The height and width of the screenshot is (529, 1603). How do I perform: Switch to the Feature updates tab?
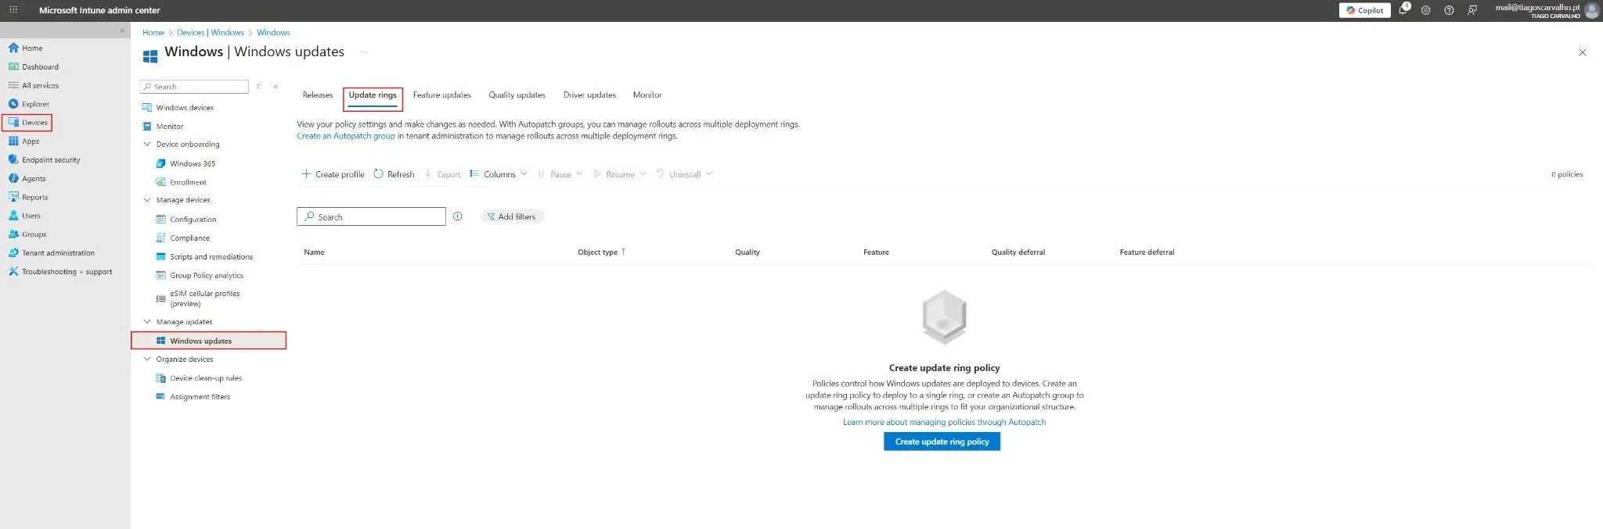[x=442, y=95]
